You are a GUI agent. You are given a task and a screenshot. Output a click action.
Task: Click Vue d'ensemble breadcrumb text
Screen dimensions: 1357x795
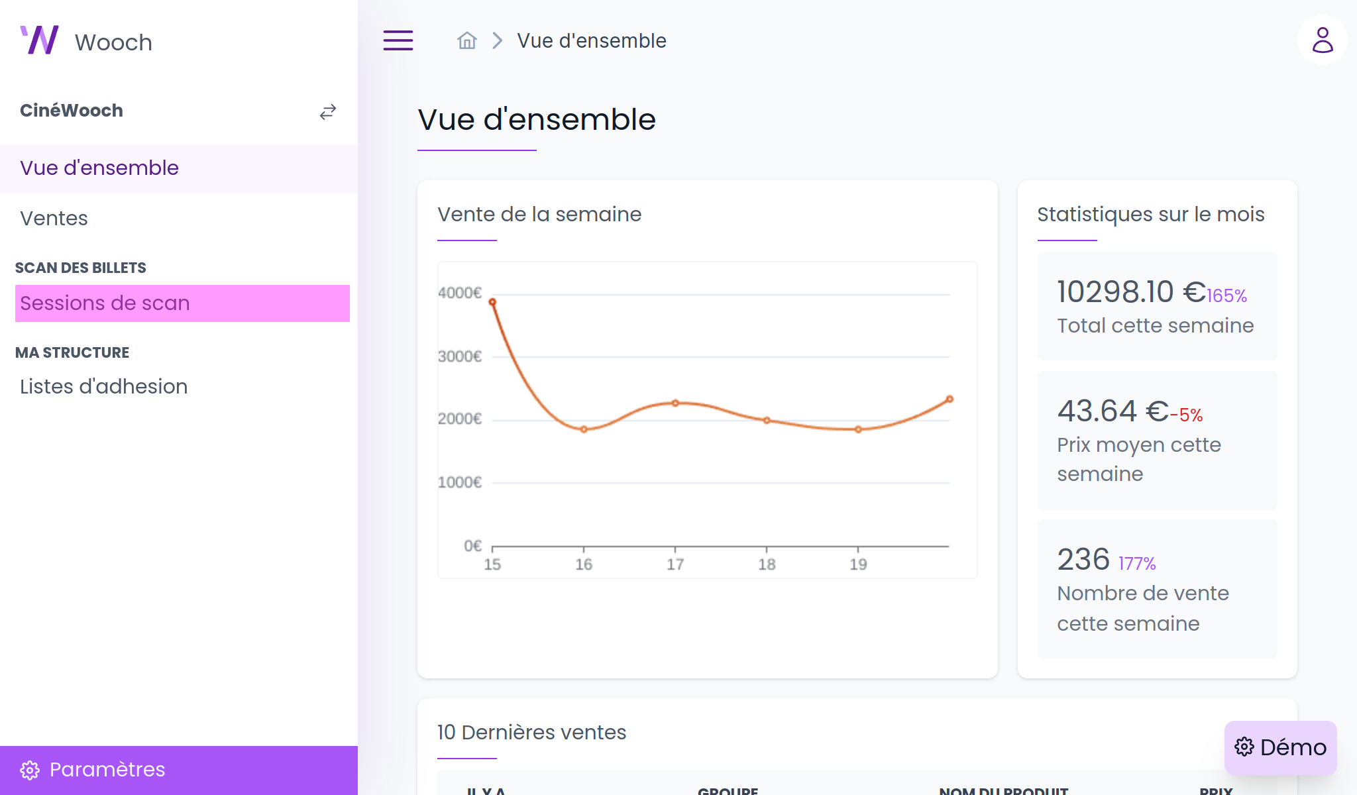[x=592, y=41]
